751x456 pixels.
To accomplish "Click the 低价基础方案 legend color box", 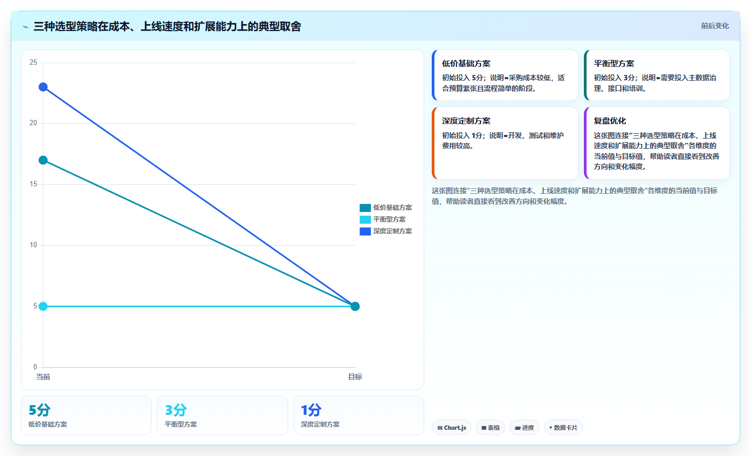I will 365,208.
